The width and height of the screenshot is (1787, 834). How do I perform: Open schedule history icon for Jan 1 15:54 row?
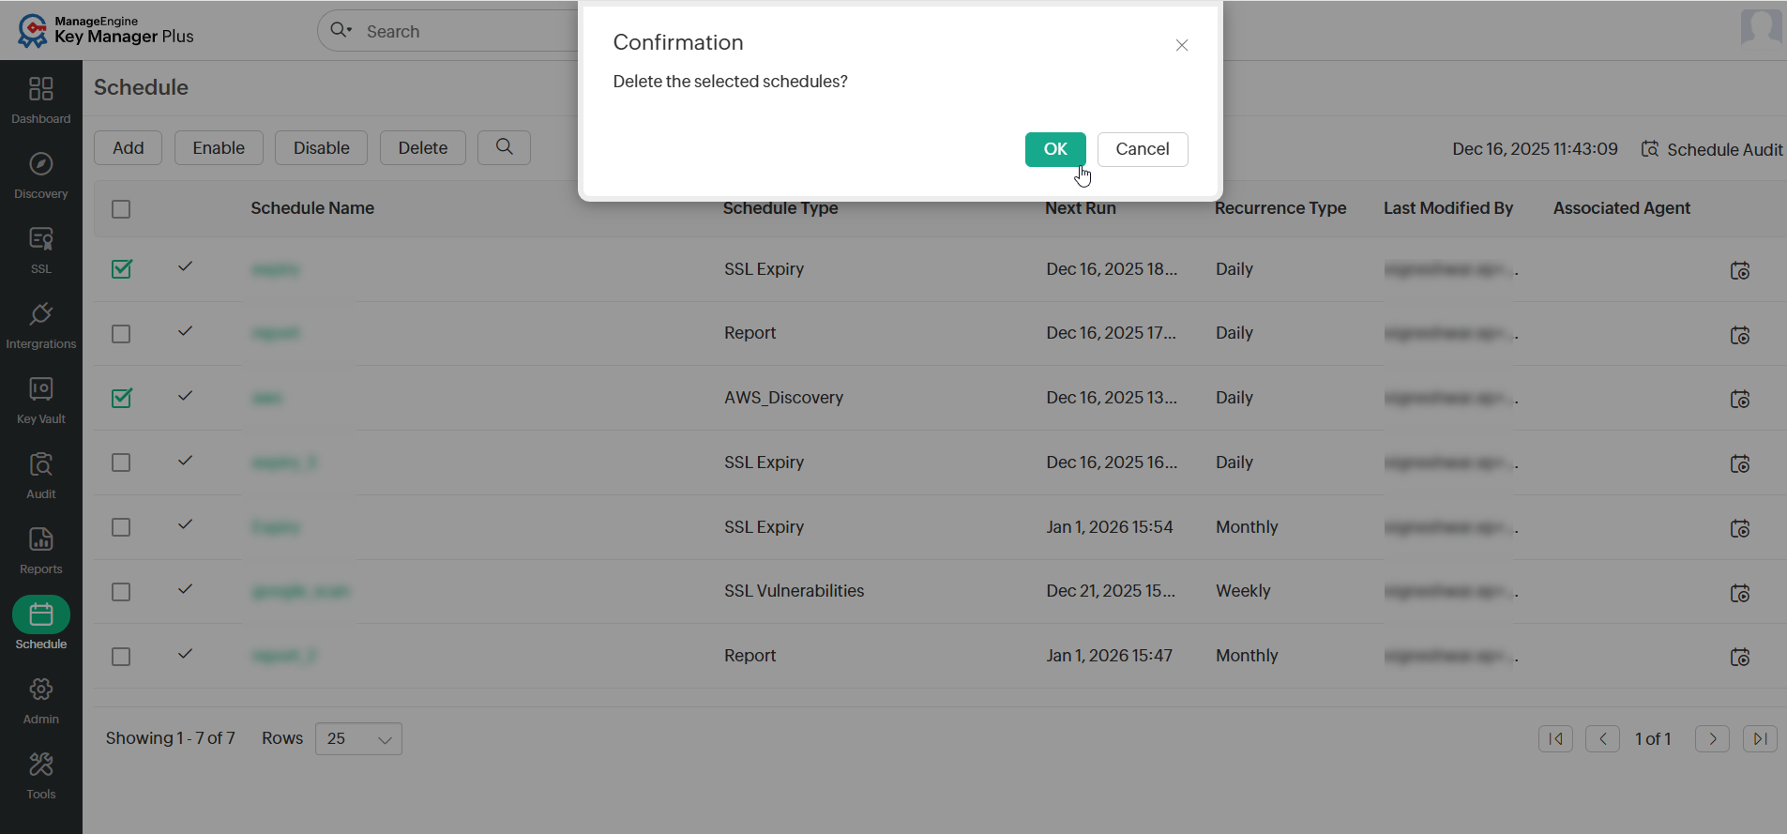tap(1740, 528)
